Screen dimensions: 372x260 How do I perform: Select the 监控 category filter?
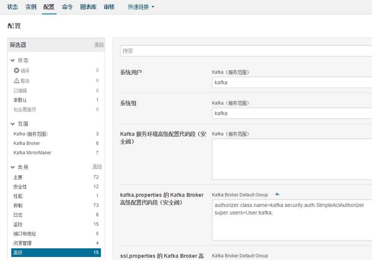56,224
